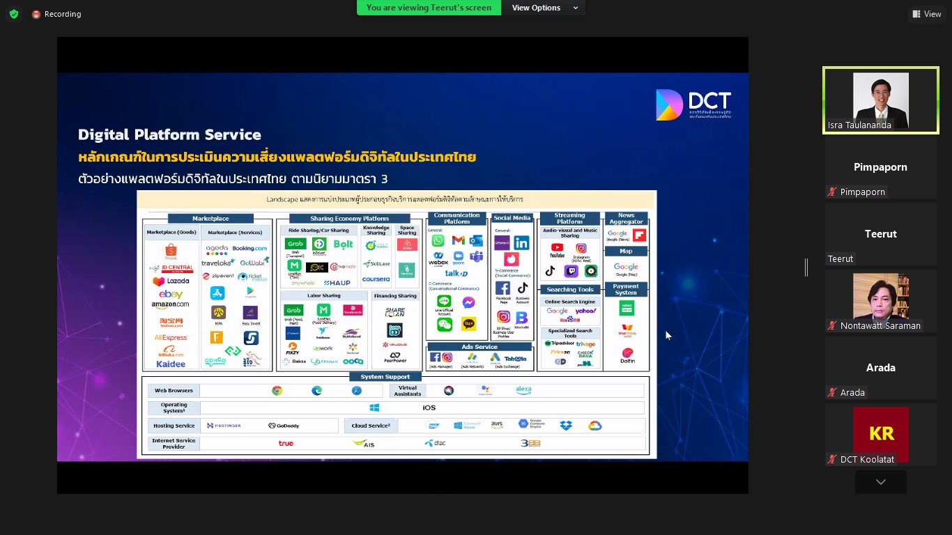Click the App Store icon

pos(217,294)
